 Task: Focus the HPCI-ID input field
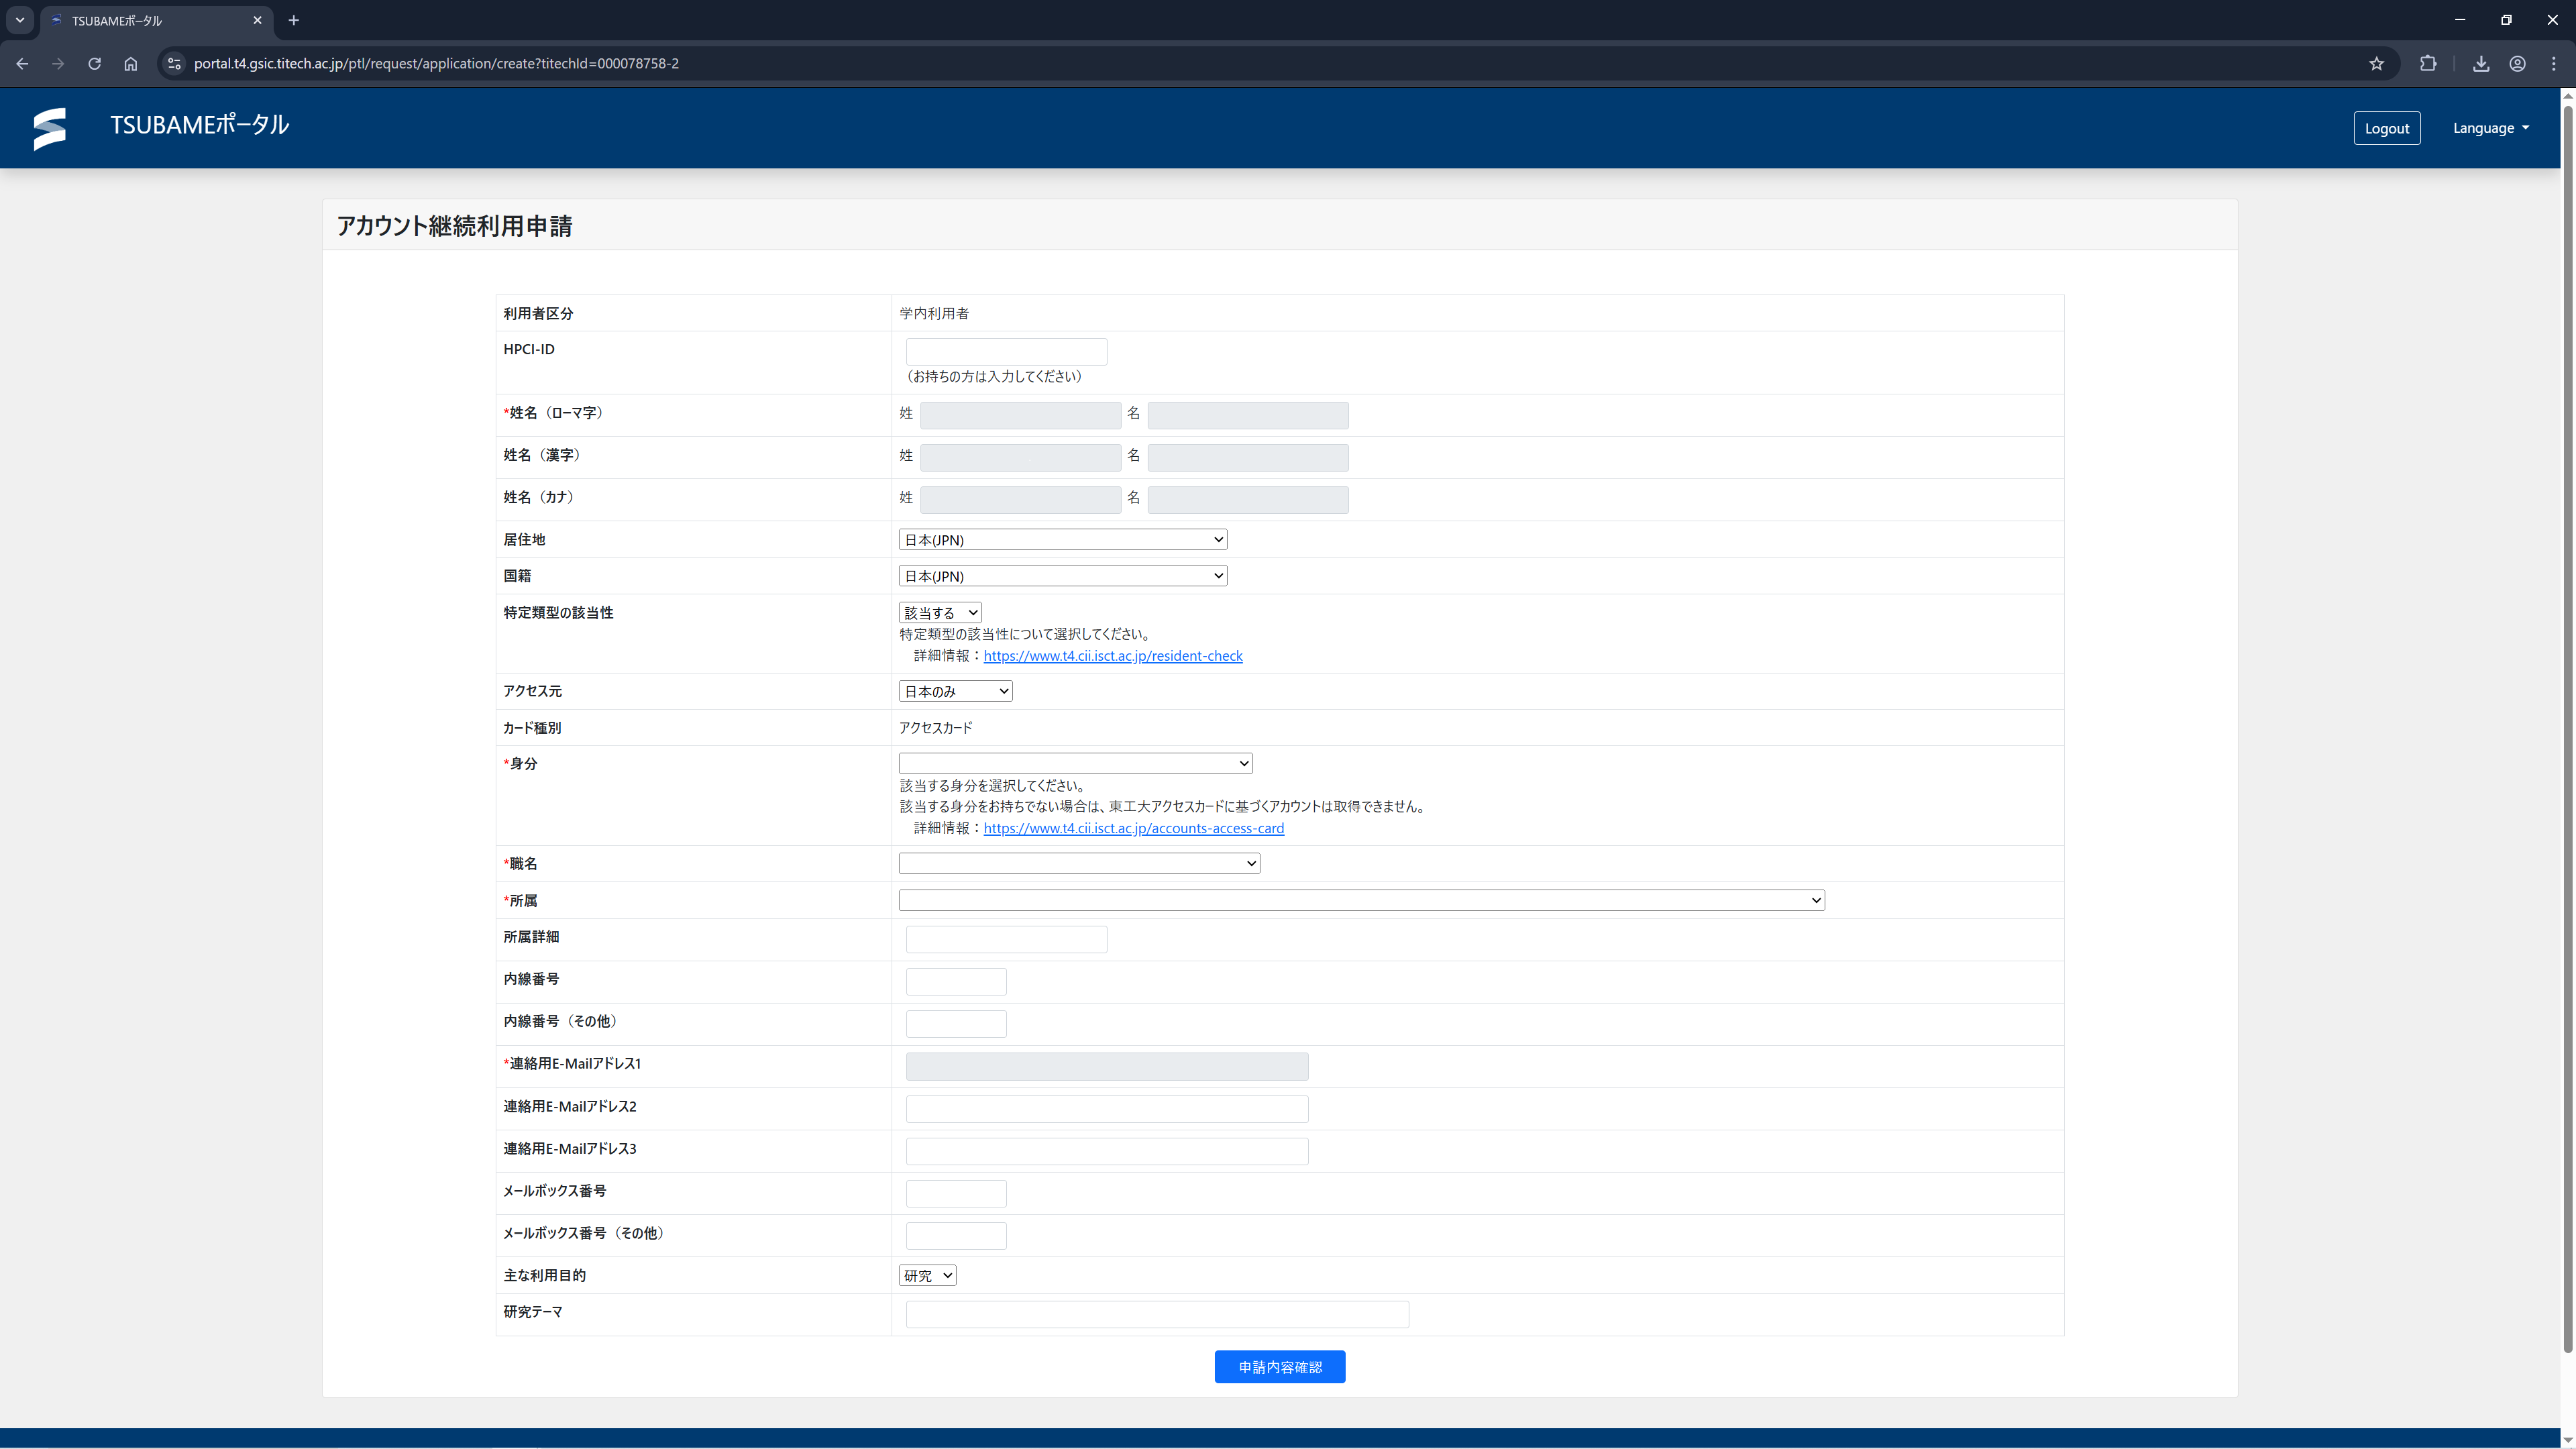[x=1006, y=352]
